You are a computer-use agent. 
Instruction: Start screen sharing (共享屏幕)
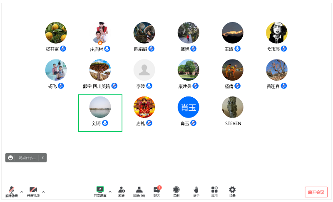click(x=100, y=190)
